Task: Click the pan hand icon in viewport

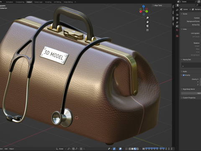Action: pos(147,22)
